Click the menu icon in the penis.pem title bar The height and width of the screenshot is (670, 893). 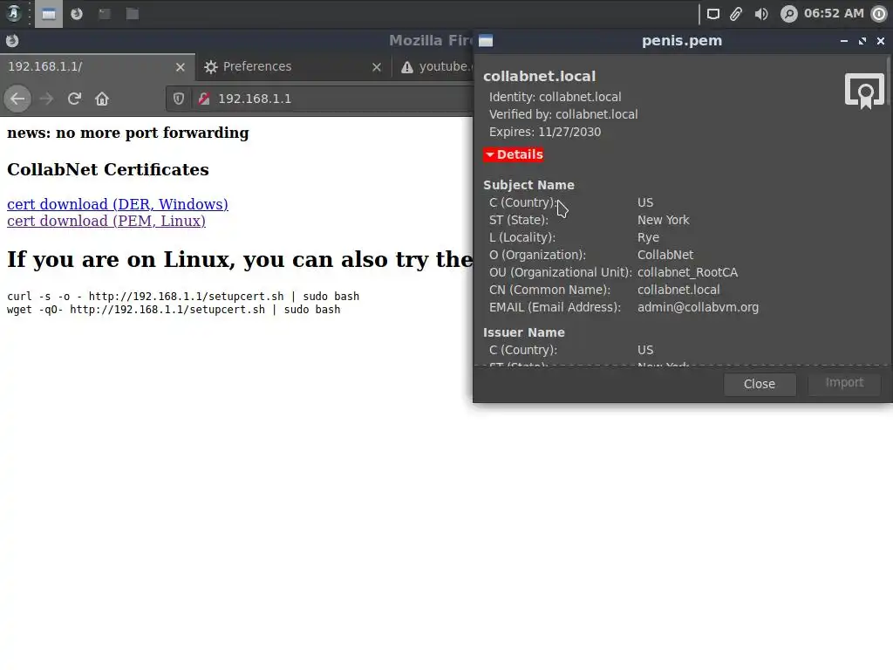pyautogui.click(x=486, y=40)
